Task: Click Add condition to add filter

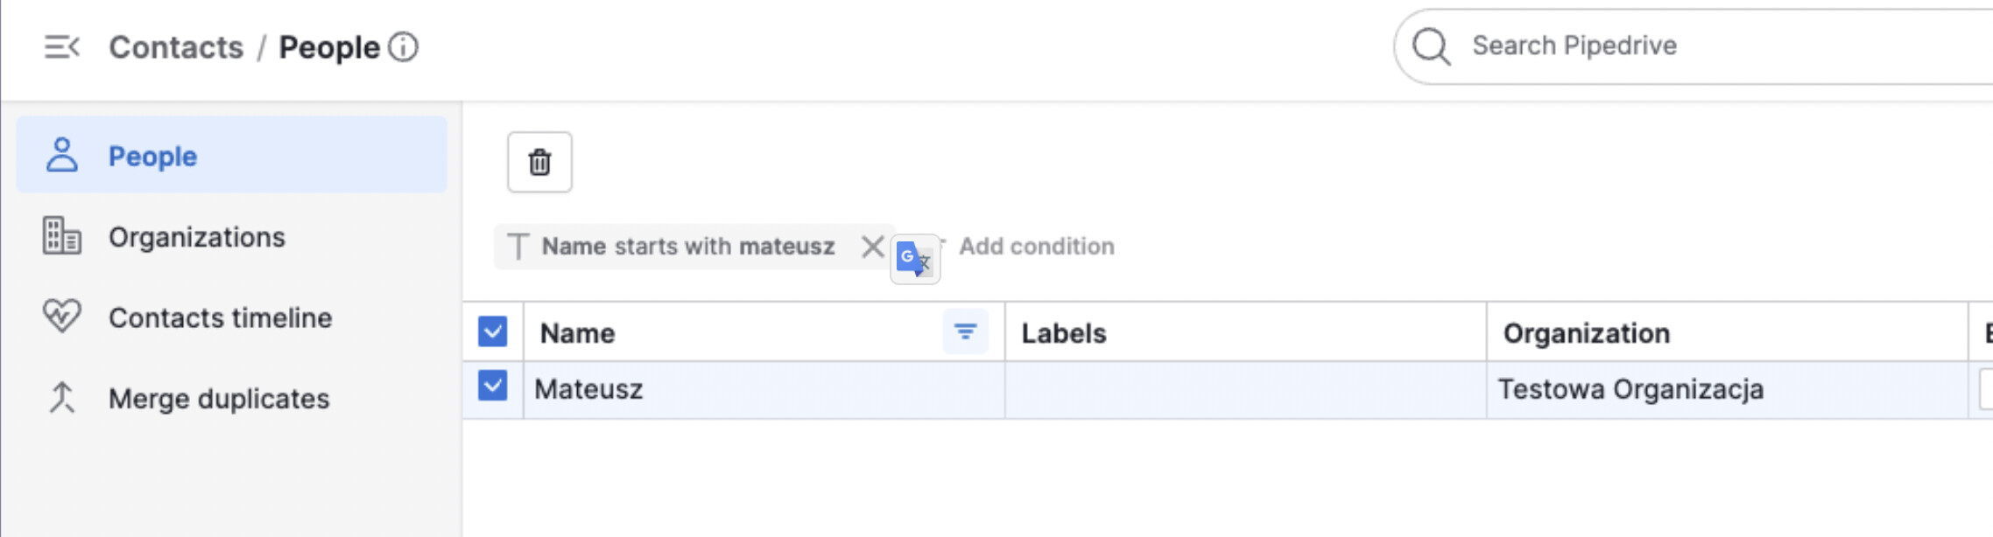Action: [1036, 247]
